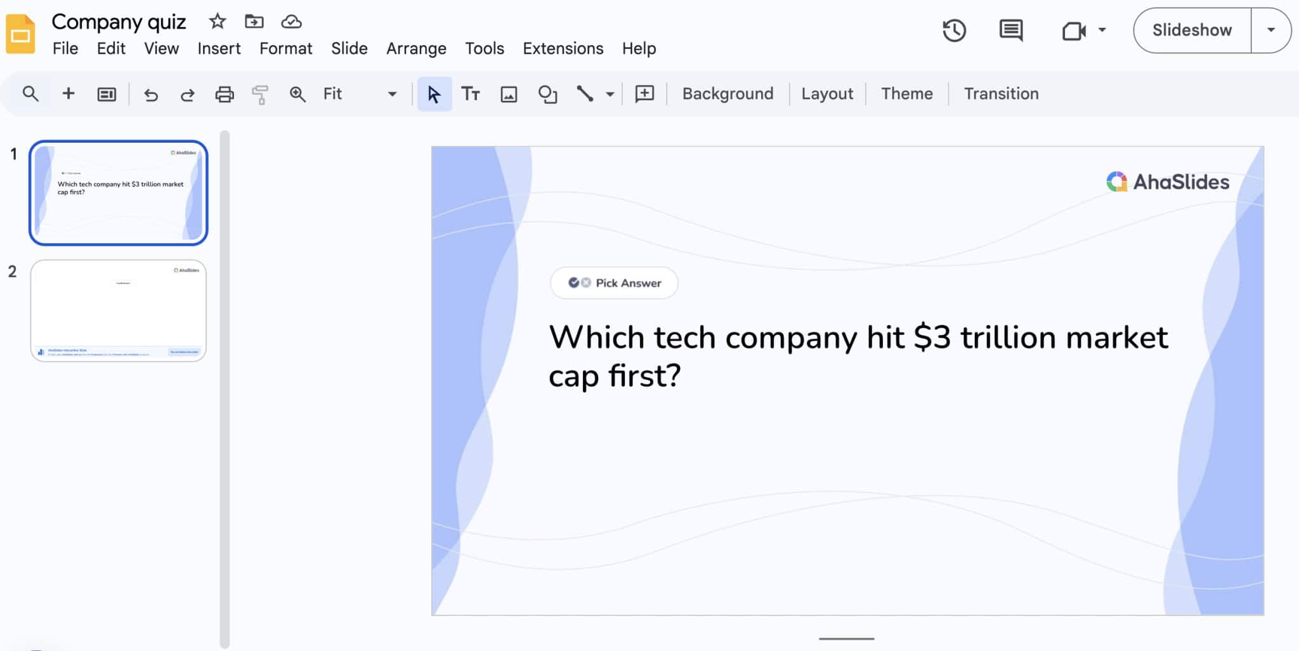Star the Company quiz presentation
Screen dimensions: 1299x651
tap(217, 21)
